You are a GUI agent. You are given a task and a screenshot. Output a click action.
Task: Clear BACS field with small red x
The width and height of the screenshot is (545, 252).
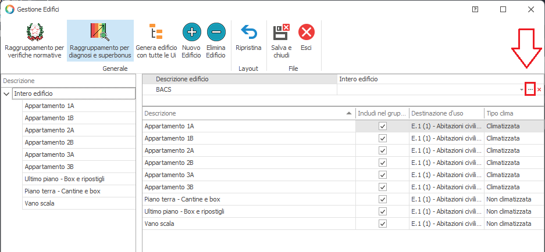(x=539, y=89)
